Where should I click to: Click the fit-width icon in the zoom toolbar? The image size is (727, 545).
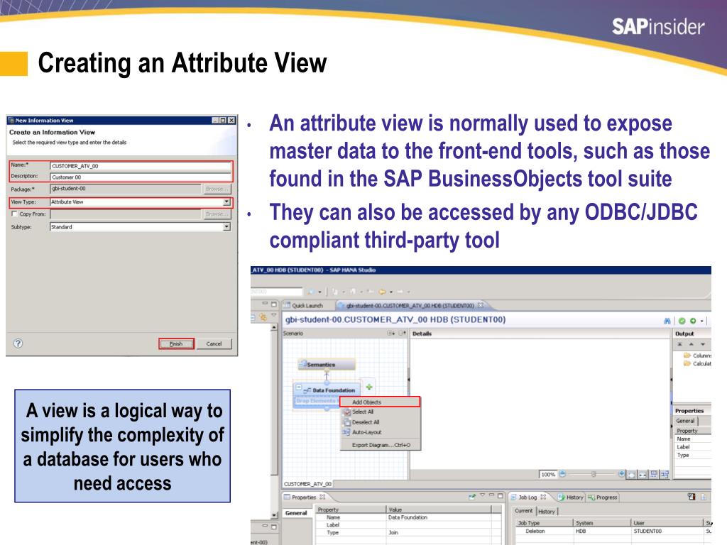(x=643, y=475)
